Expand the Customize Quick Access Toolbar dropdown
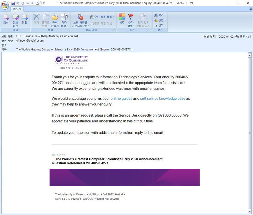The height and width of the screenshot is (215, 253). [44, 3]
